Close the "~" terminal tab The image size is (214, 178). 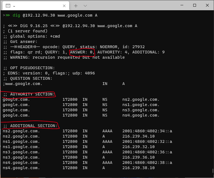tap(64, 6)
